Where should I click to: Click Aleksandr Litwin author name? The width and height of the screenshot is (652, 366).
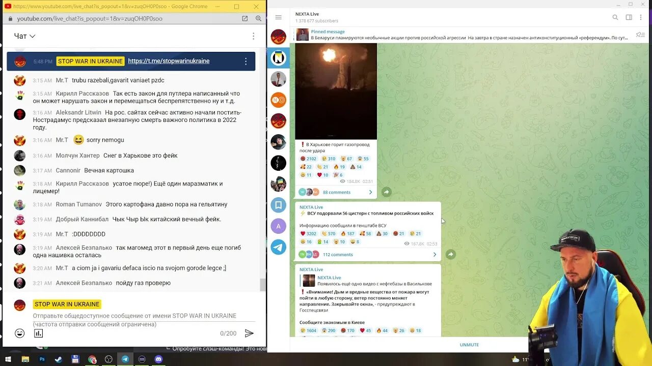[78, 113]
